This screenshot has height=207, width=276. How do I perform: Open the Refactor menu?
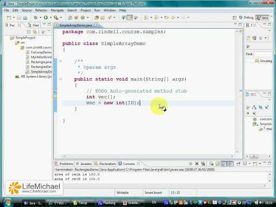pyautogui.click(x=41, y=10)
